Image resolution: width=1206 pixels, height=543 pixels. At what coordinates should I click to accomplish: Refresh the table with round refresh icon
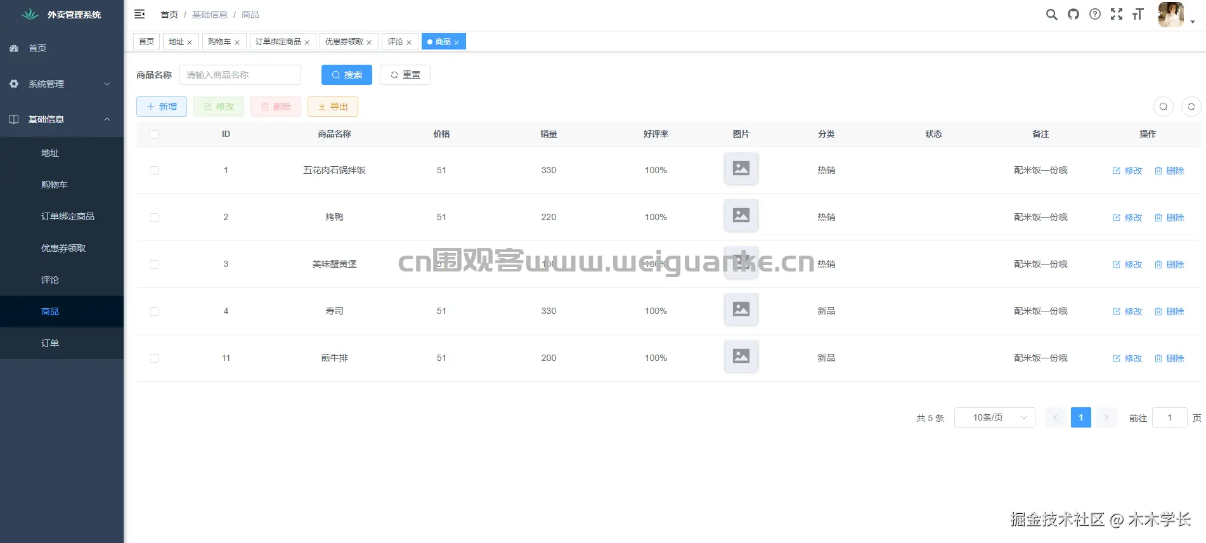coord(1191,107)
